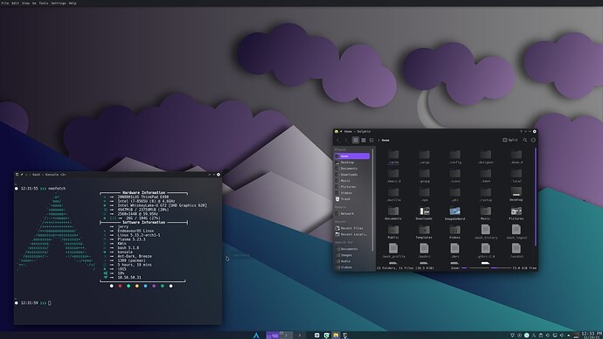603x339 pixels.
Task: Open the Dolphin task icon on the taskbar
Action: point(336,336)
